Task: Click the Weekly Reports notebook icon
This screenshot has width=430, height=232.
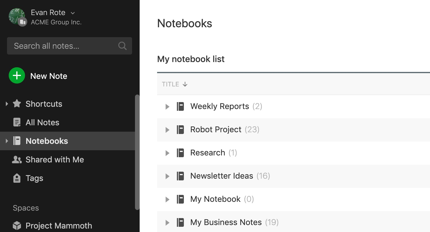Action: pyautogui.click(x=180, y=106)
